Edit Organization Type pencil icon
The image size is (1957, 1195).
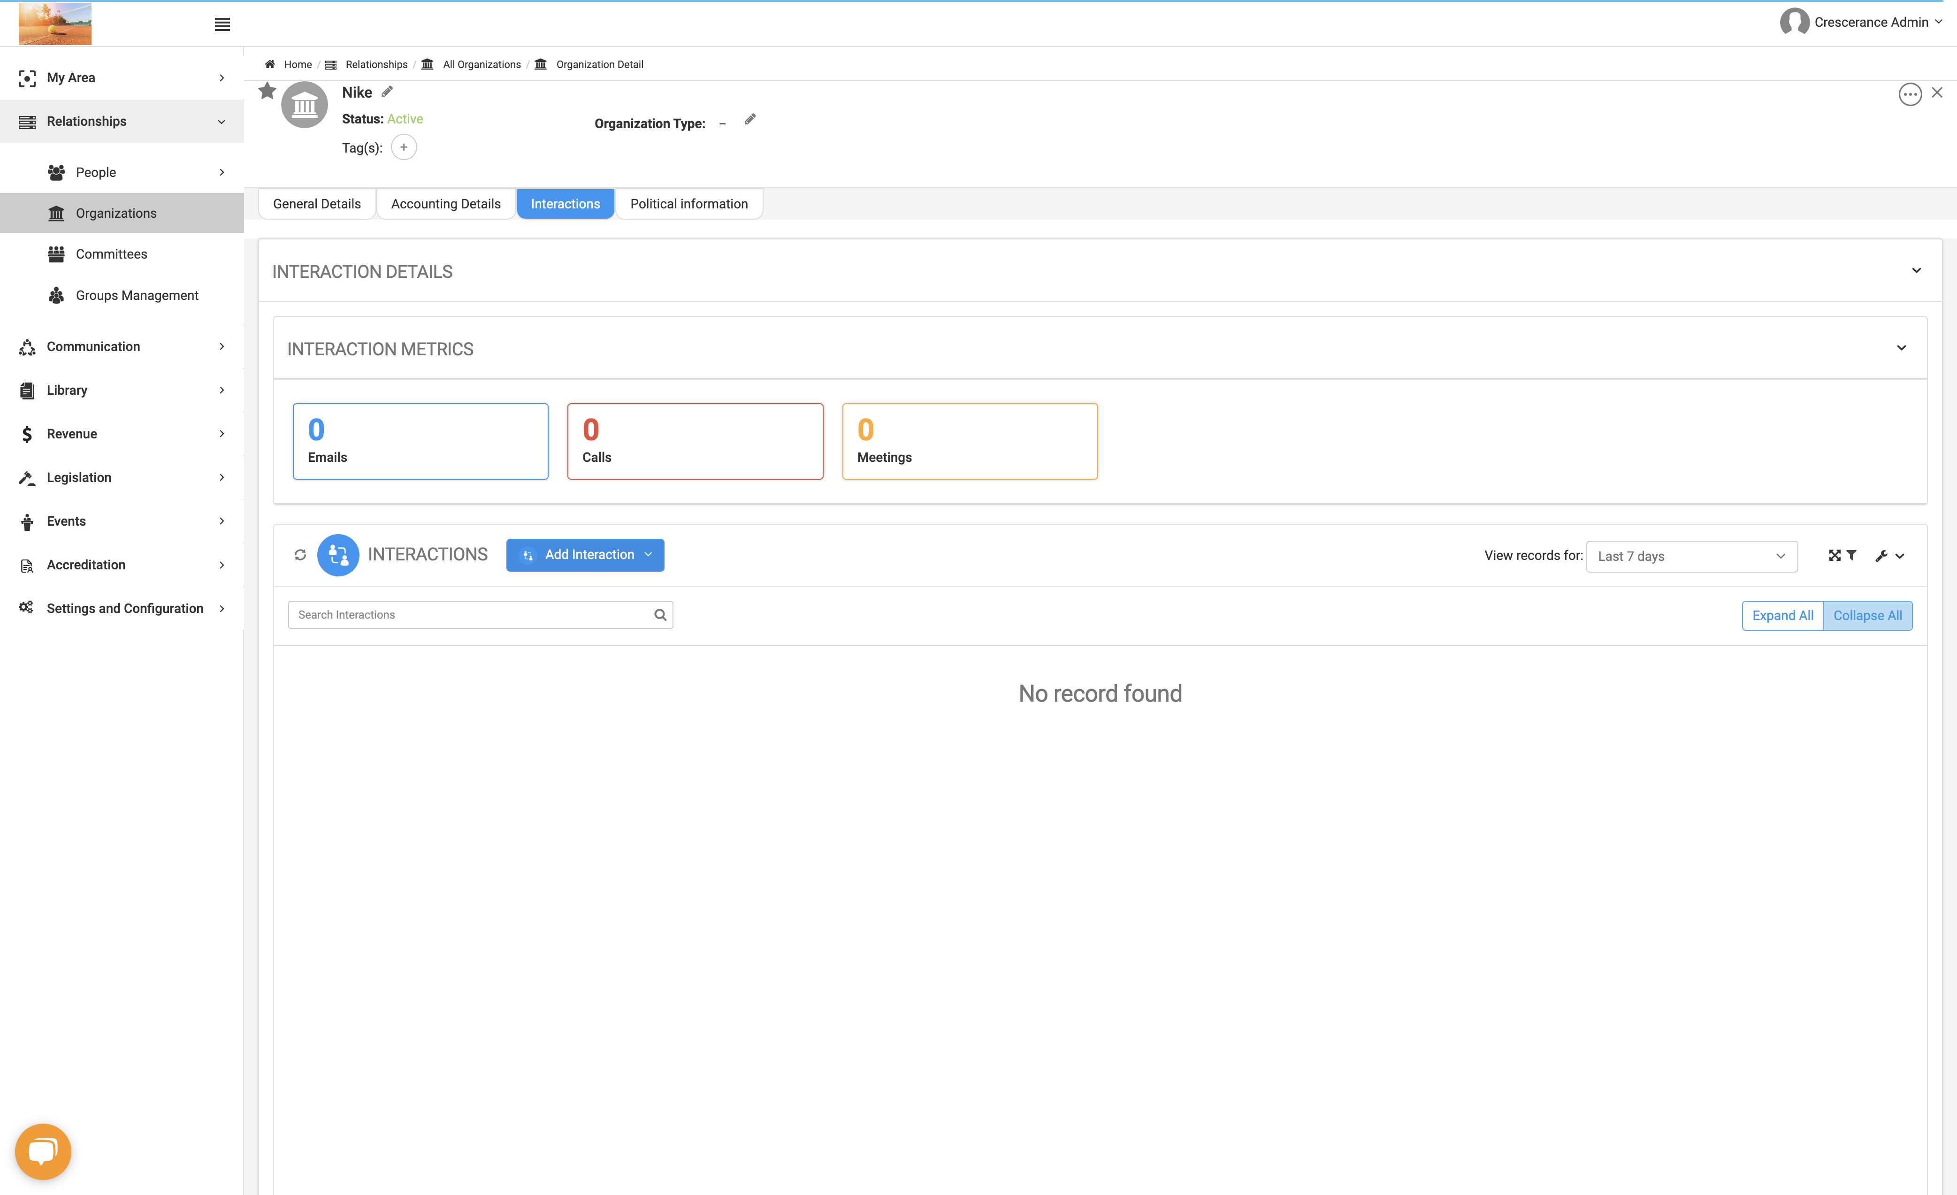coord(750,119)
